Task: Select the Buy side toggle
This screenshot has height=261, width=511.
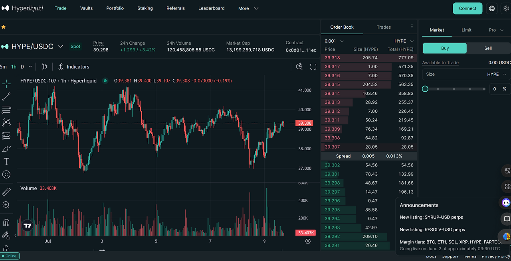Action: click(445, 48)
